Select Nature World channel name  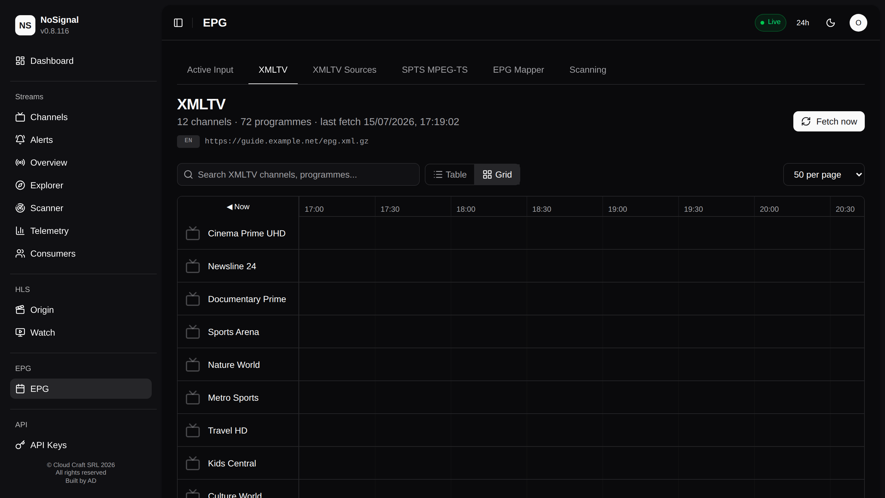(234, 365)
